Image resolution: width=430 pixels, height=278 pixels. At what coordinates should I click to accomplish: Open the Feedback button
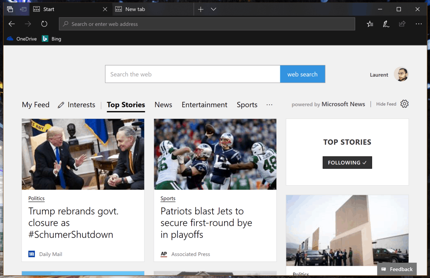coord(397,269)
